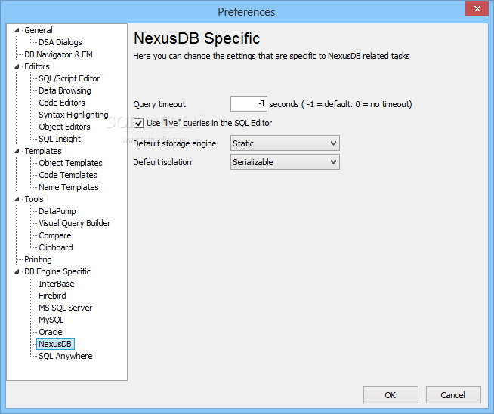Viewport: 494px width, 414px height.
Task: Open Syntax Highlighting preferences
Action: click(73, 115)
